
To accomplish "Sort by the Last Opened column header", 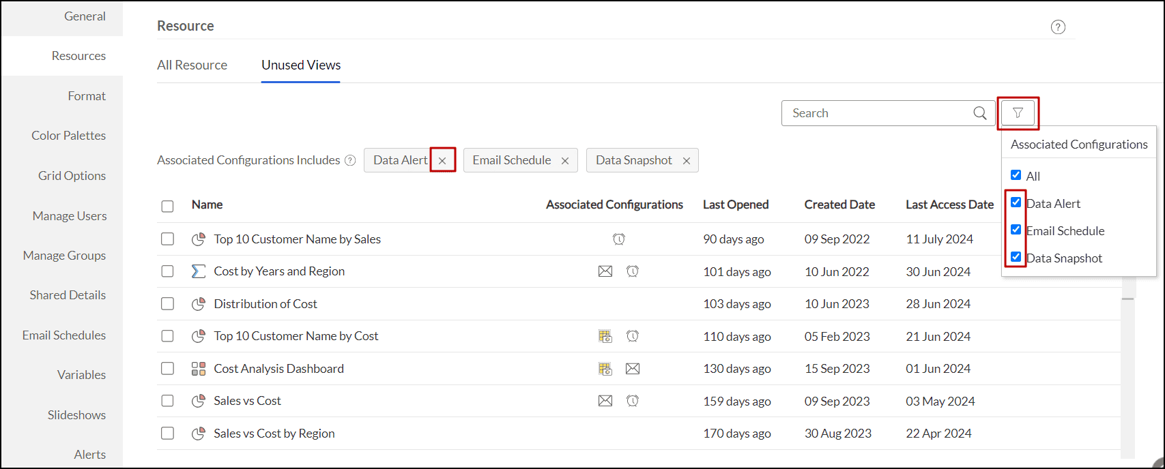I will point(736,205).
